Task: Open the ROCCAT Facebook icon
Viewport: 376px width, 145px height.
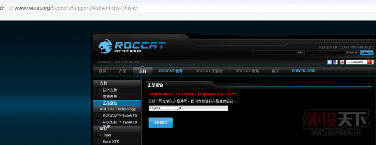Action: click(336, 62)
